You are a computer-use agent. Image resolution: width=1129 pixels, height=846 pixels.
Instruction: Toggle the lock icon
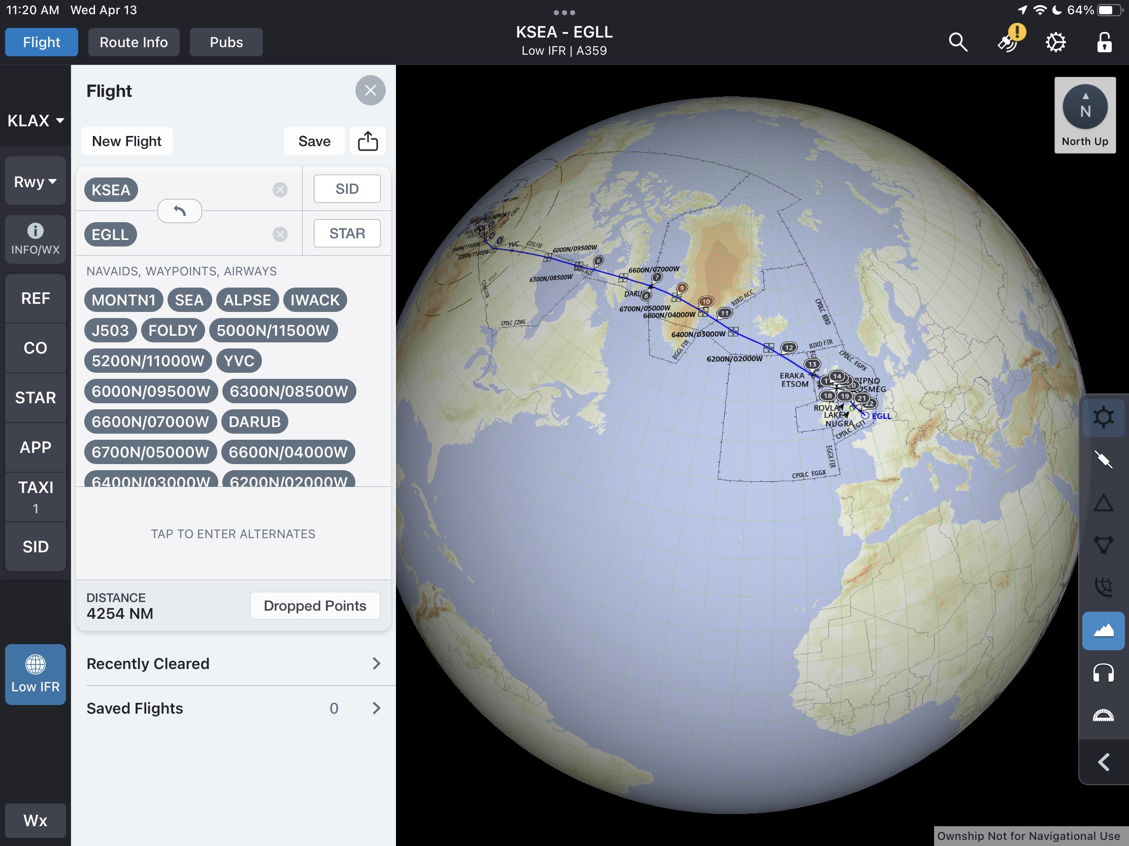(1105, 42)
